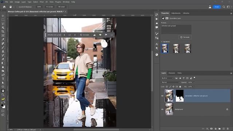This screenshot has height=131, width=233.
Task: Click the foreground color swatch
Action: [2, 105]
